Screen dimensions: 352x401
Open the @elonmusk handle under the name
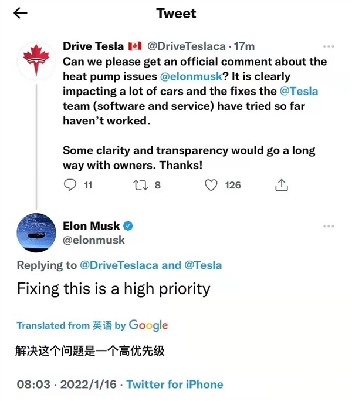(94, 240)
